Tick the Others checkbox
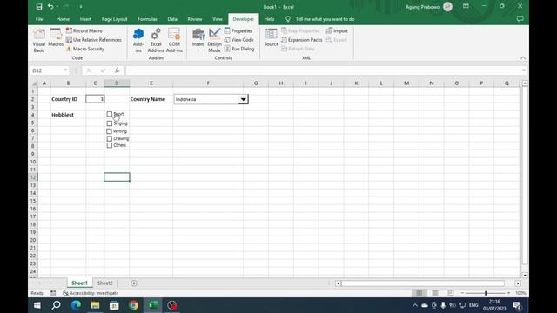 click(110, 145)
